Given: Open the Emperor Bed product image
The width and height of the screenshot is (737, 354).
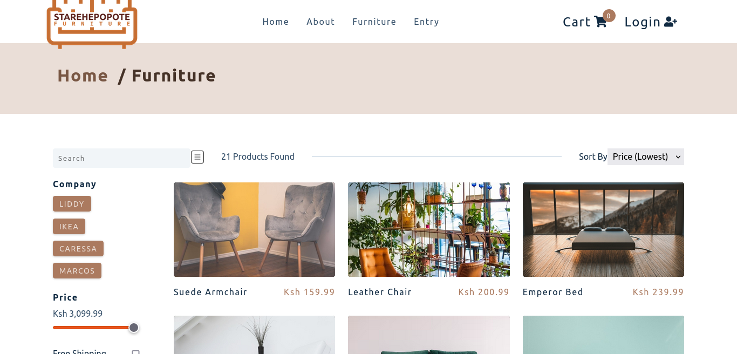Looking at the screenshot, I should click(603, 229).
